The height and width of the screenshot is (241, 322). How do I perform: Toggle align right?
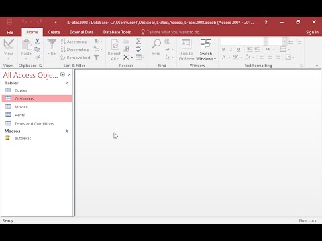[x=278, y=58]
